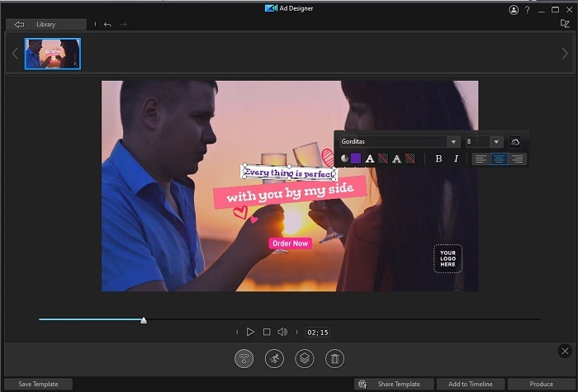The image size is (578, 392).
Task: Open the layers order tool
Action: click(x=305, y=358)
